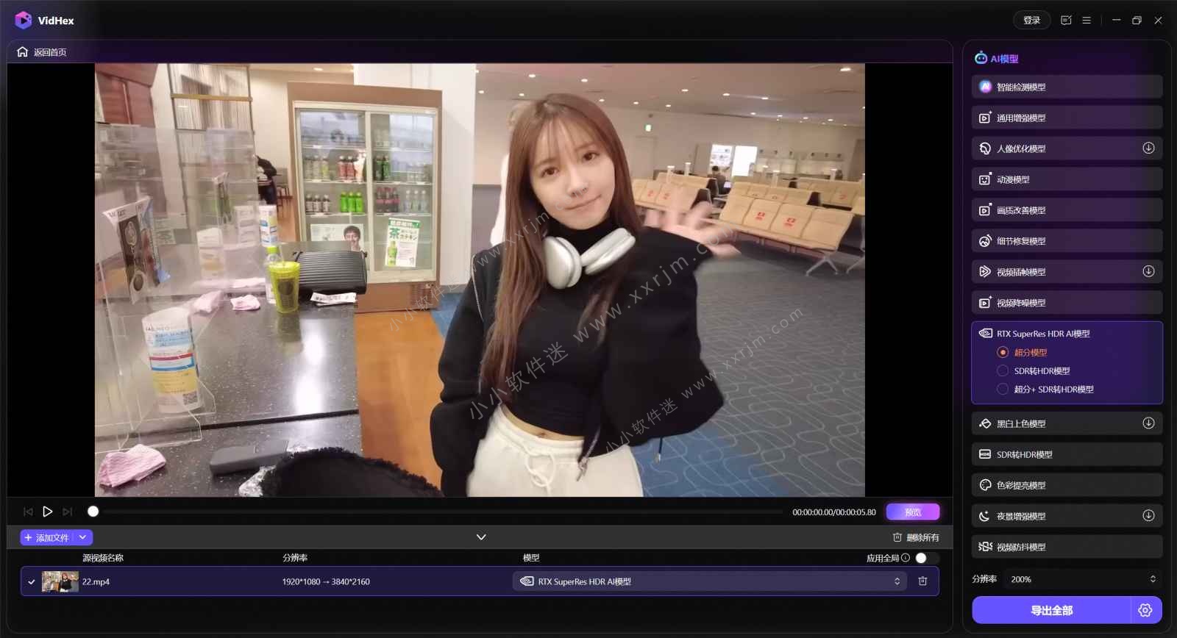Select the 色彩提亮模型 model
Screen dimensions: 1177x638
(1067, 485)
